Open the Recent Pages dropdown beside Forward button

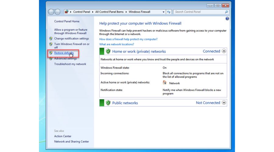[62, 12]
